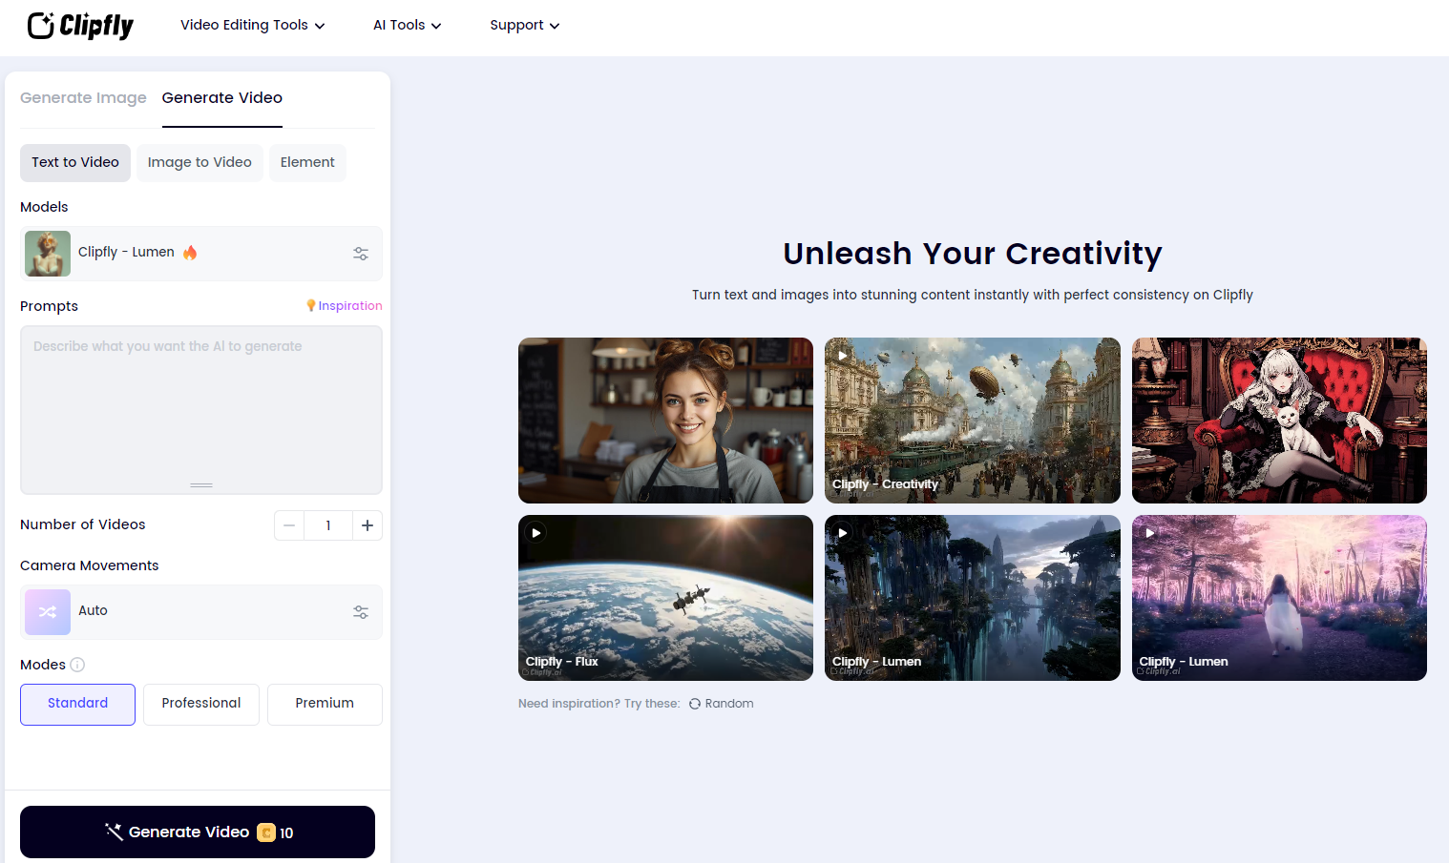Select Professional mode
This screenshot has height=863, width=1449.
click(200, 704)
